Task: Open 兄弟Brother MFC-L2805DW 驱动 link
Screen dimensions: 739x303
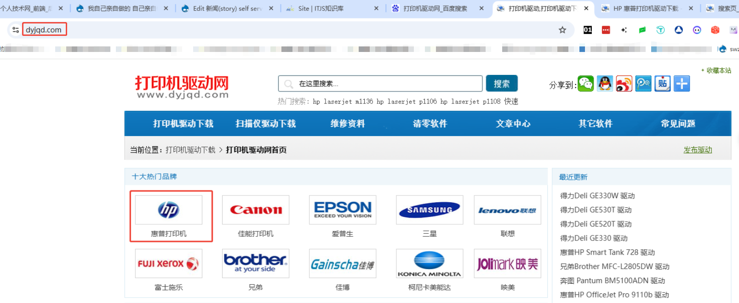Action: pyautogui.click(x=615, y=267)
